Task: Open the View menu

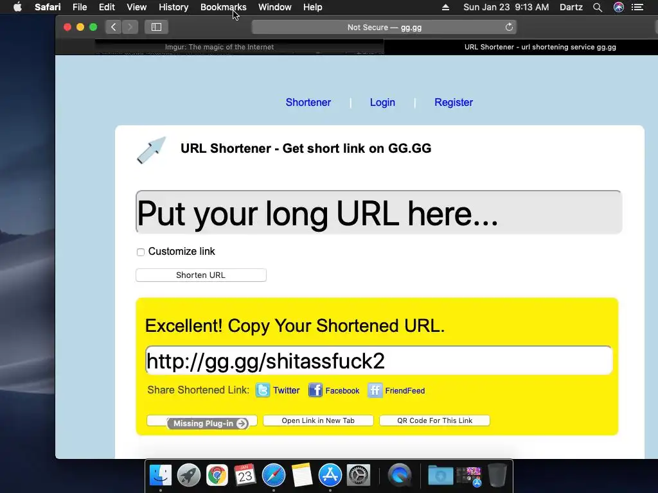Action: pyautogui.click(x=137, y=7)
